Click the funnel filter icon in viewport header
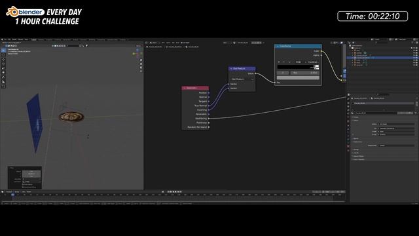This screenshot has height=236, width=419. click(x=87, y=46)
